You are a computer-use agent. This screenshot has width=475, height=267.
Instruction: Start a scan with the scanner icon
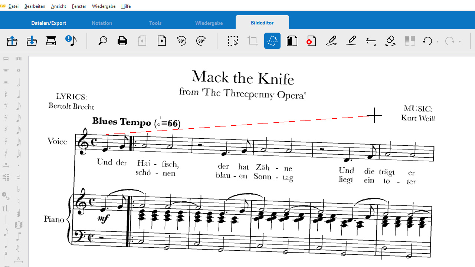click(x=51, y=41)
